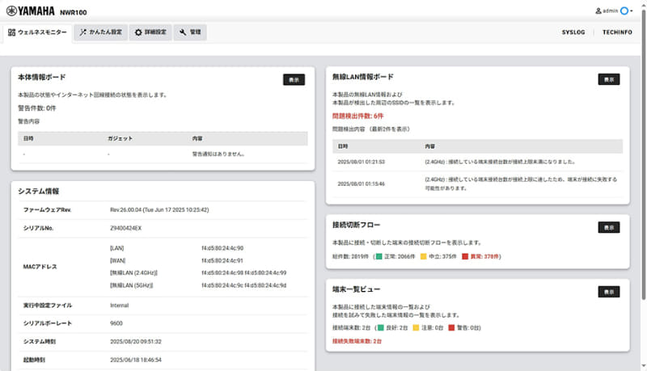Click the yellow 注意 color swatch
Viewport: 647px width, 371px height.
tap(416, 327)
